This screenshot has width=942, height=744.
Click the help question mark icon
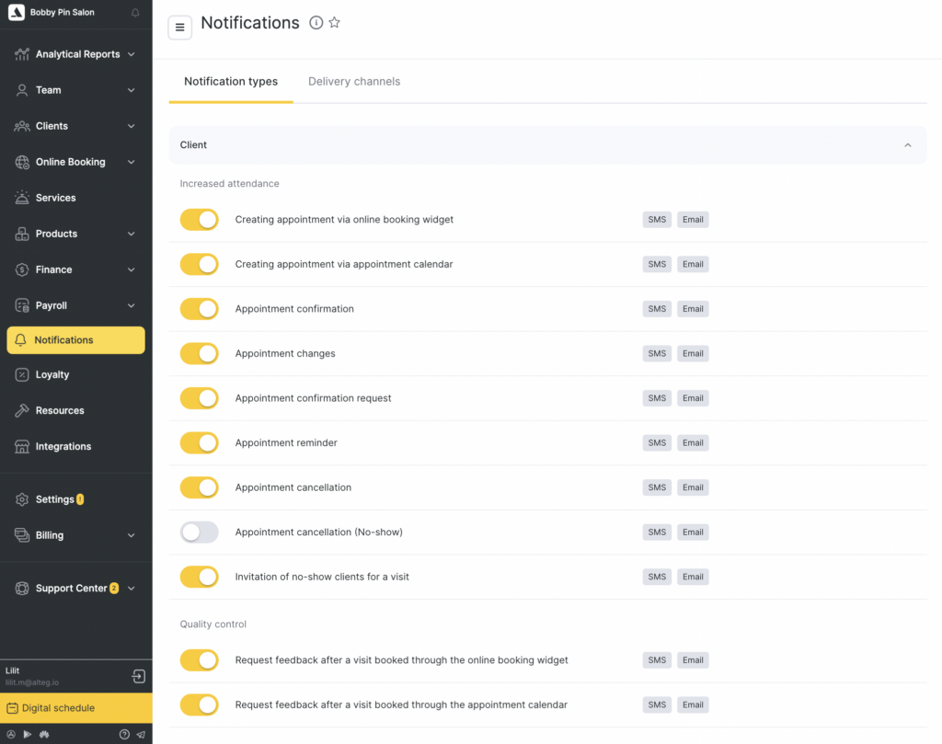(x=124, y=735)
